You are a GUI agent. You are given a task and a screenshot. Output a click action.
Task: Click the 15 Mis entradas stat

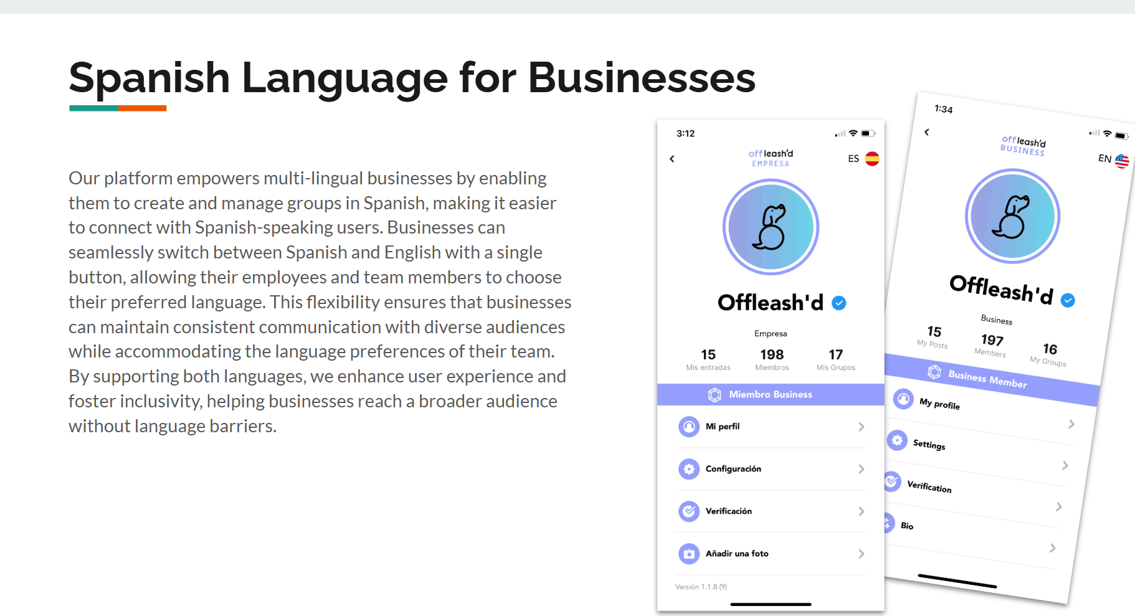[x=708, y=359]
